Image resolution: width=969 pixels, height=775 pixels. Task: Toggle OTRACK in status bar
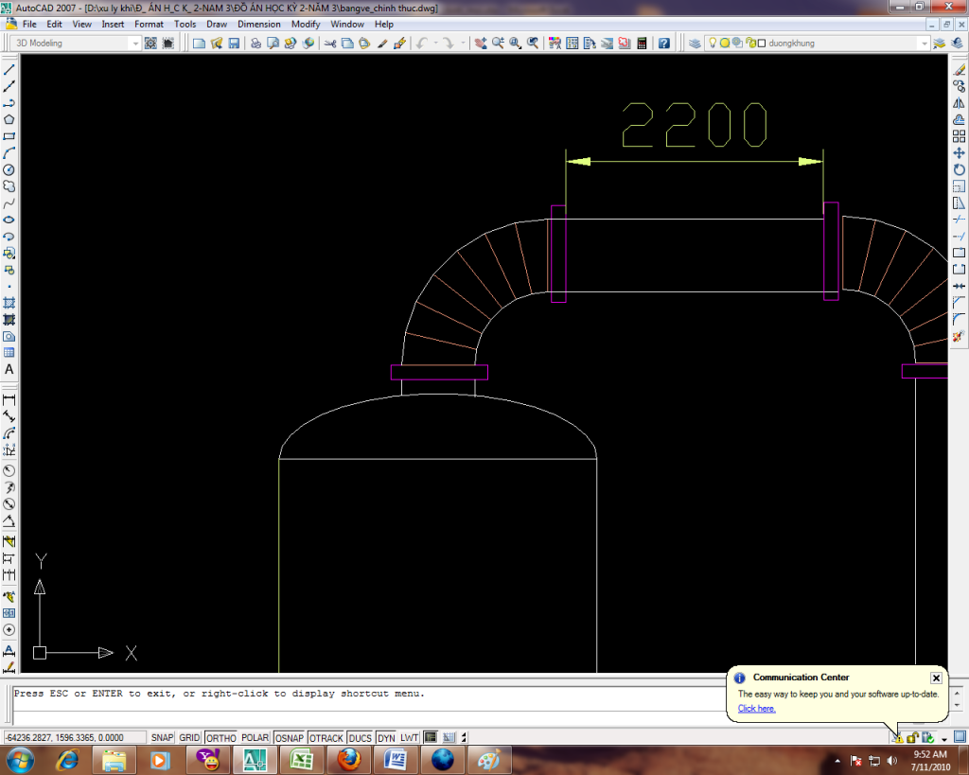click(326, 737)
